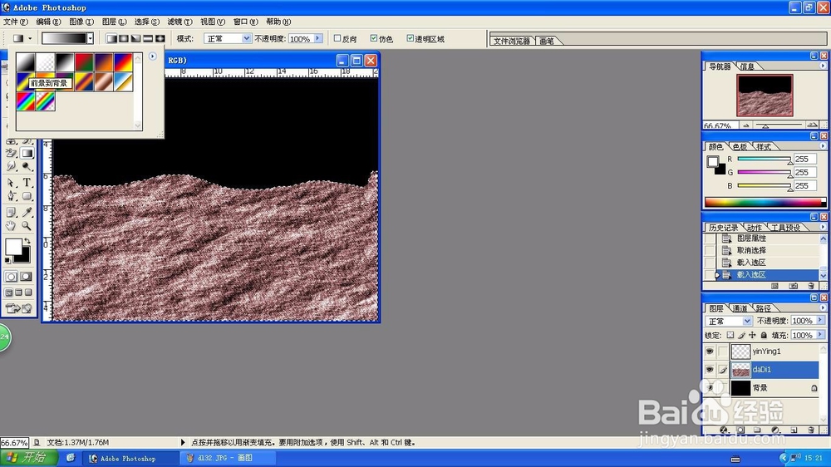The image size is (831, 467).
Task: Toggle 仿色 checkbox
Action: tap(374, 38)
